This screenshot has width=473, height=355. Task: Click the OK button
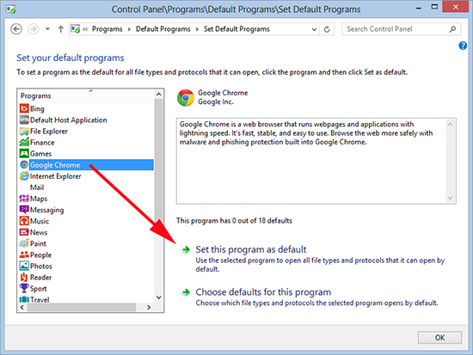[x=439, y=338]
